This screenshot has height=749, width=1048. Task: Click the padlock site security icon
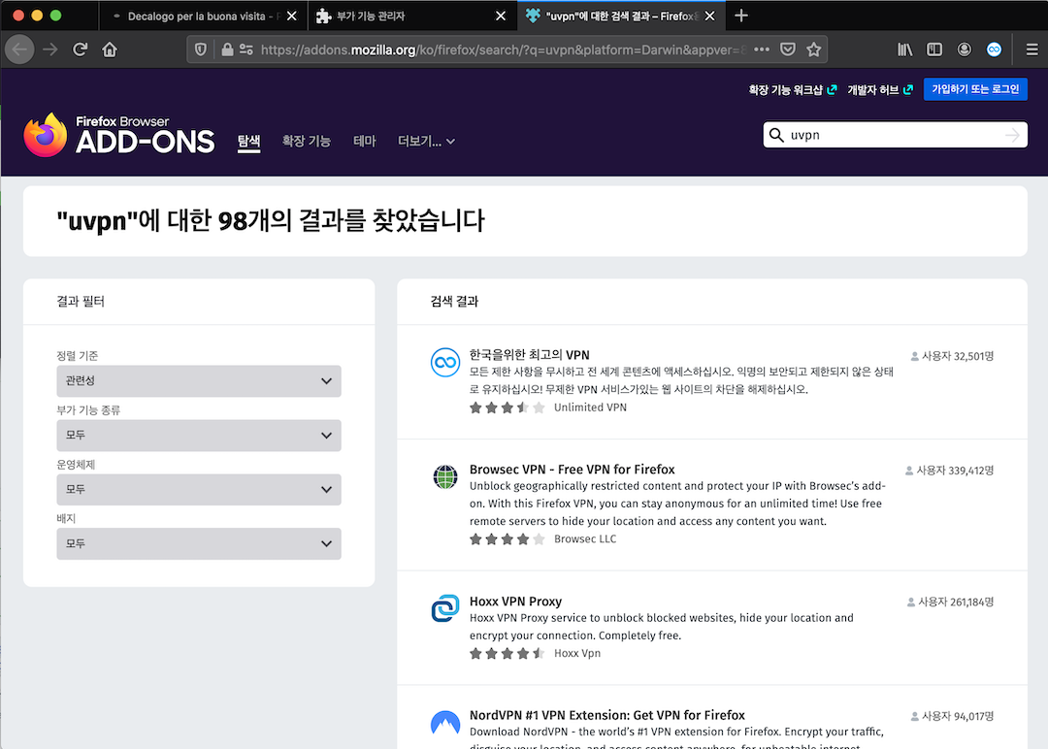click(x=227, y=49)
